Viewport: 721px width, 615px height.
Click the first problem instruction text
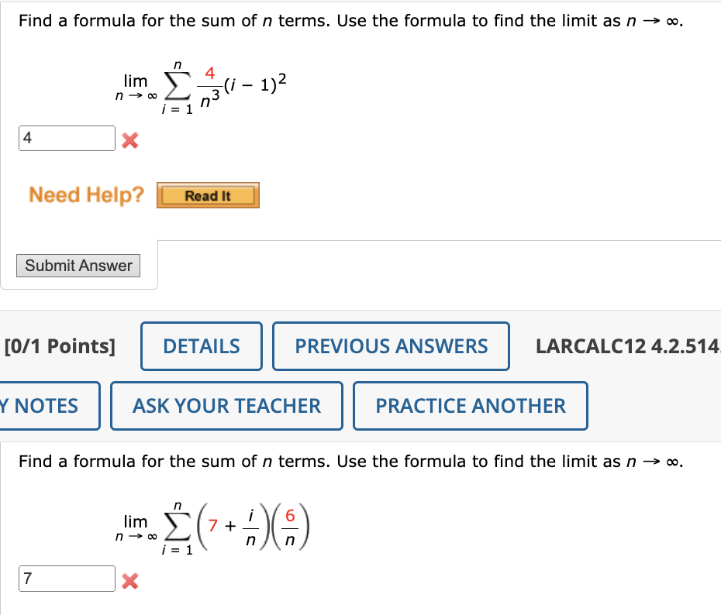point(347,20)
